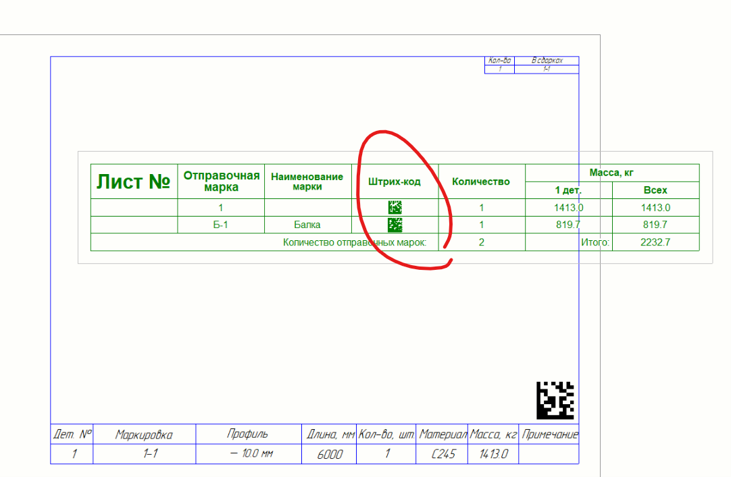The width and height of the screenshot is (731, 477).
Task: Click the empty cell under 'Примечание'
Action: [x=549, y=454]
